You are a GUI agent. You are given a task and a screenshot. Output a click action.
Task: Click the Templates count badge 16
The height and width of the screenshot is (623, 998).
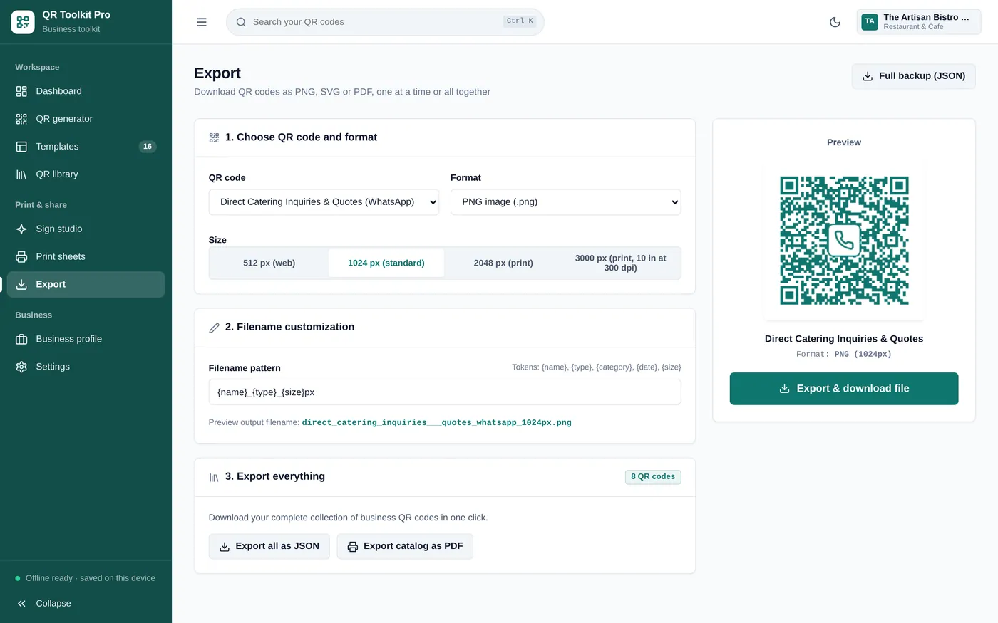pos(148,147)
